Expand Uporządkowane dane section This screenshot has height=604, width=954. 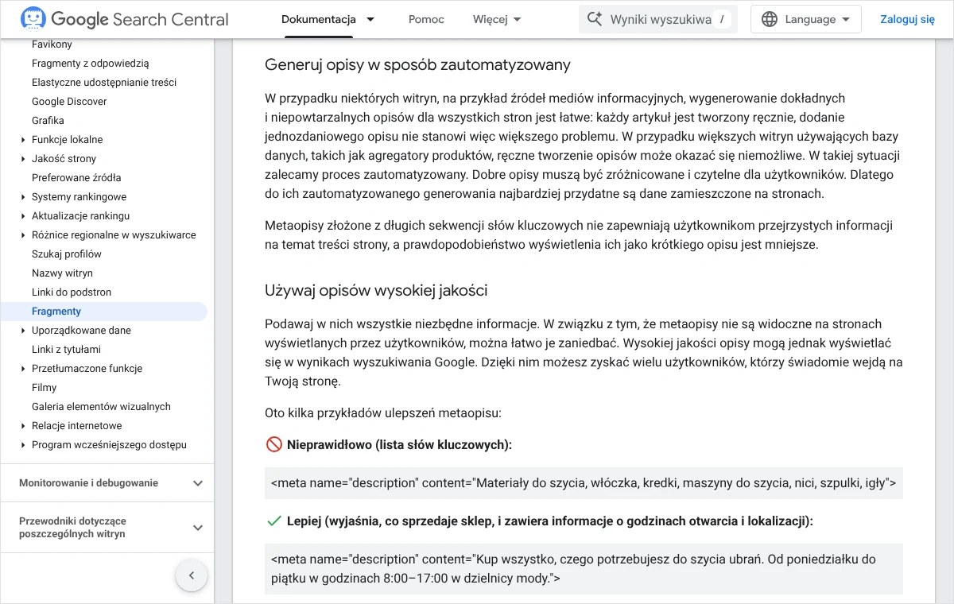(24, 331)
